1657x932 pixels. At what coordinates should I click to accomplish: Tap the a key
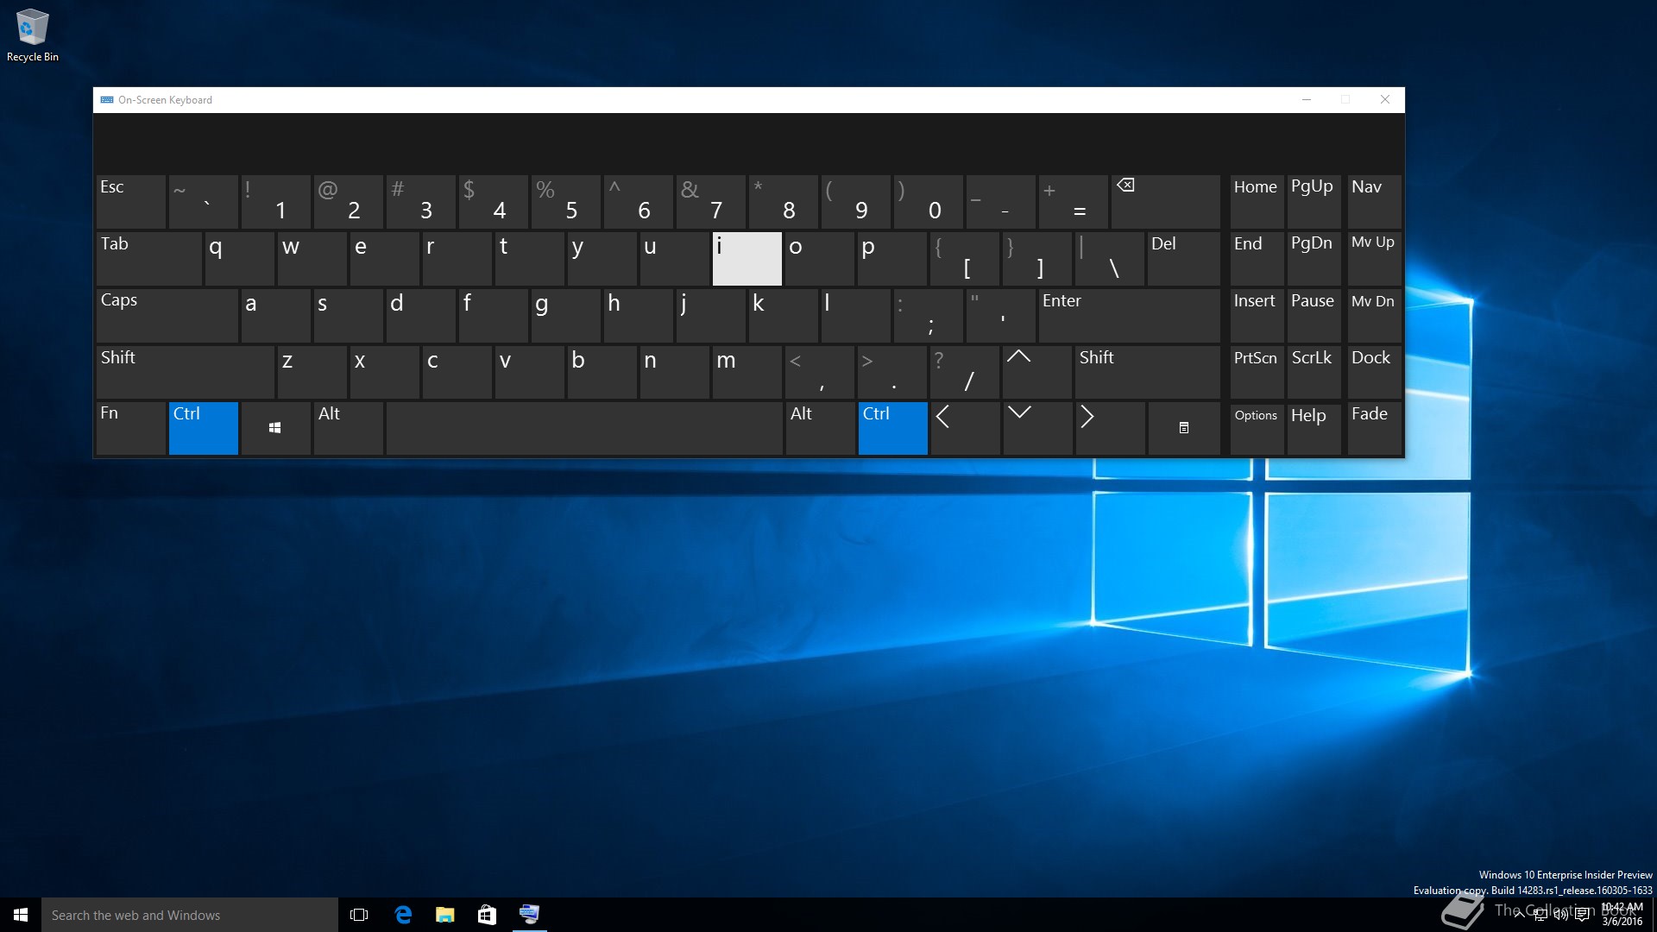276,316
